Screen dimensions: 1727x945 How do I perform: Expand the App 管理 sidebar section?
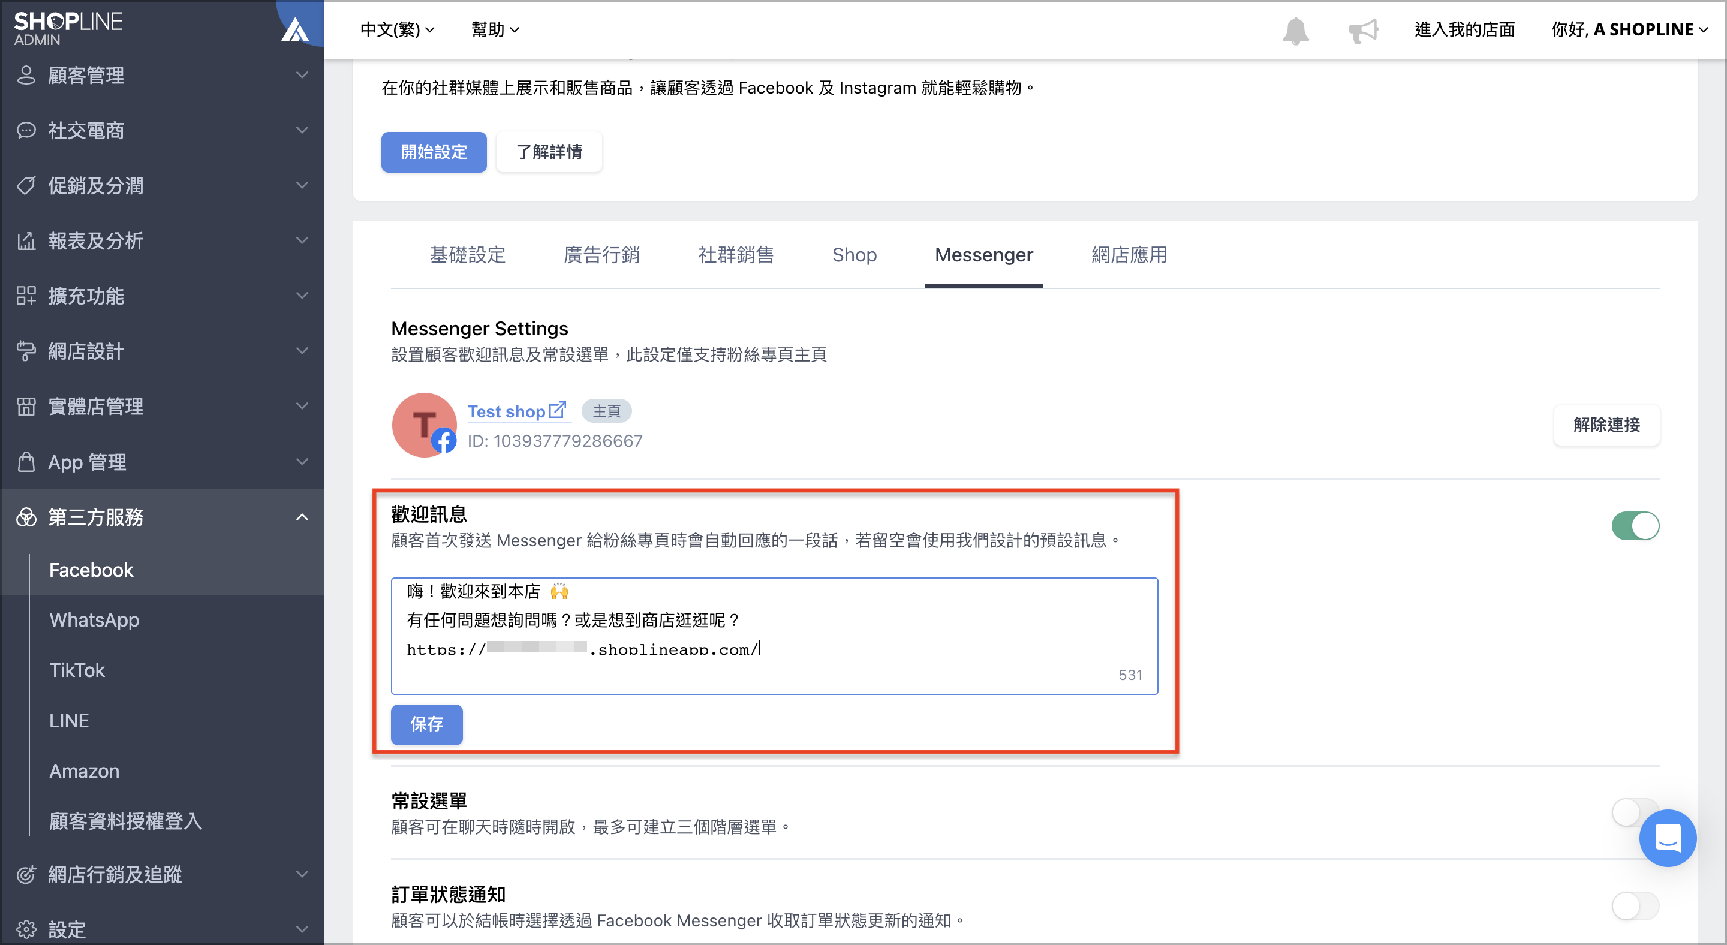click(163, 462)
